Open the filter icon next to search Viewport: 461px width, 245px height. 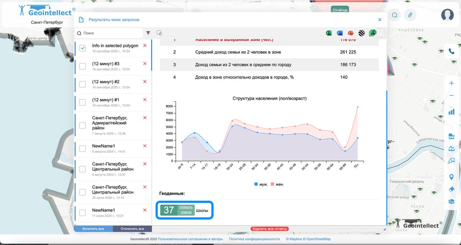click(148, 33)
